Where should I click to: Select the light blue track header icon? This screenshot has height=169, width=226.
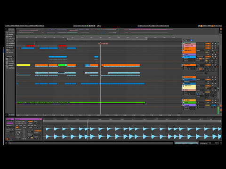click(x=183, y=57)
